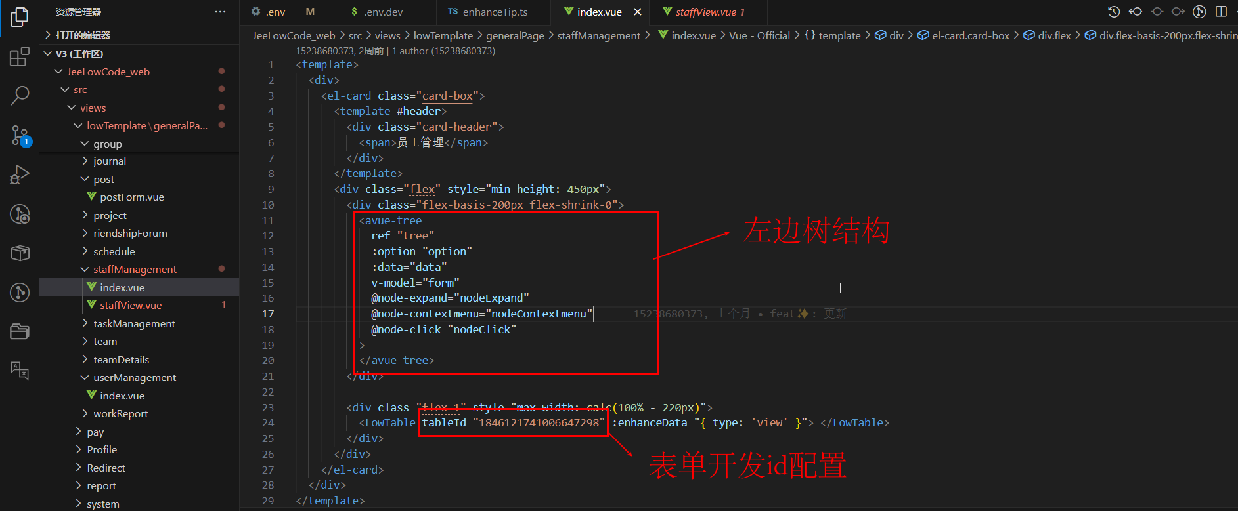The height and width of the screenshot is (511, 1238).
Task: Open Source Control with 1 pending change
Action: [20, 136]
